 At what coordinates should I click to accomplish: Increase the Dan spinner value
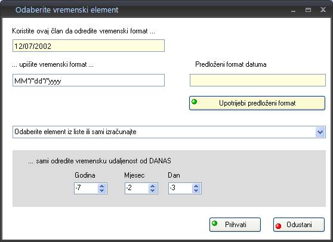tap(196, 186)
